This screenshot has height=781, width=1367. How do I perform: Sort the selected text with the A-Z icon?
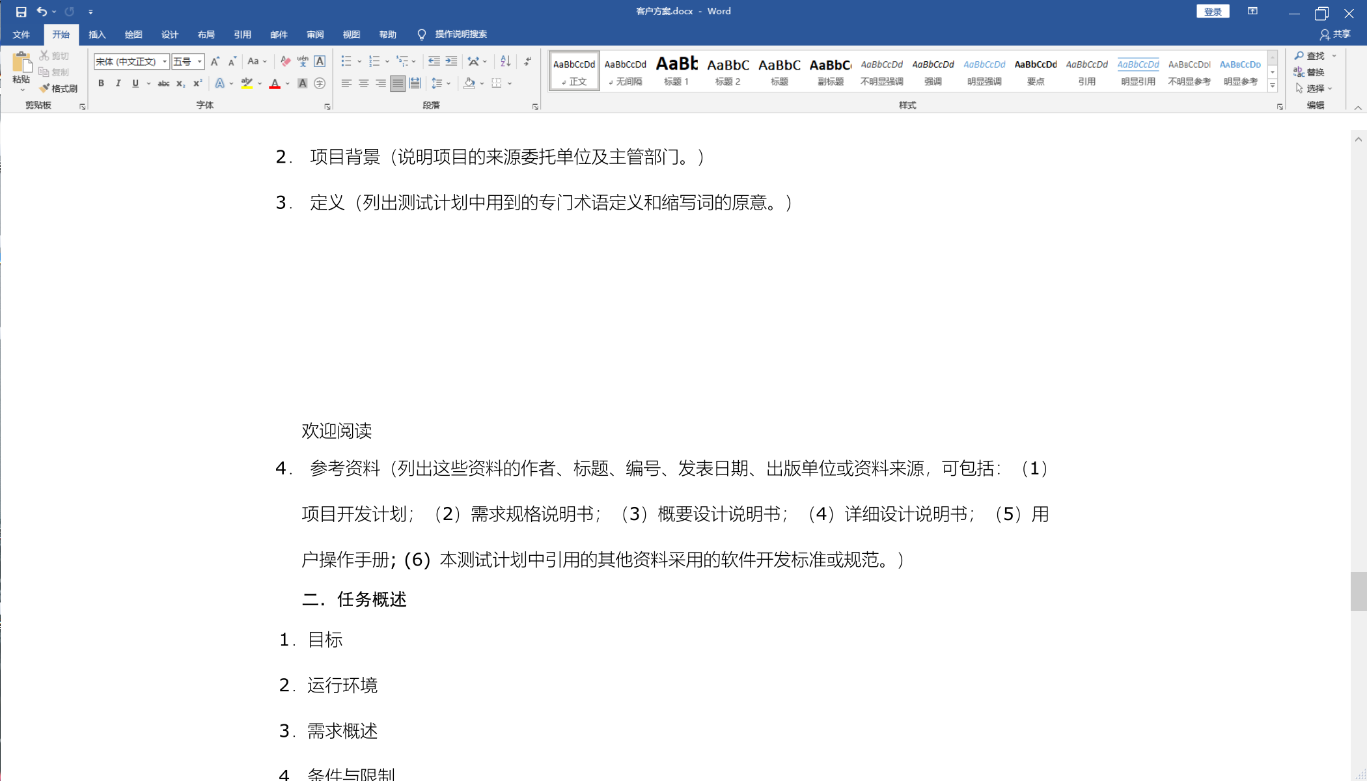[505, 61]
